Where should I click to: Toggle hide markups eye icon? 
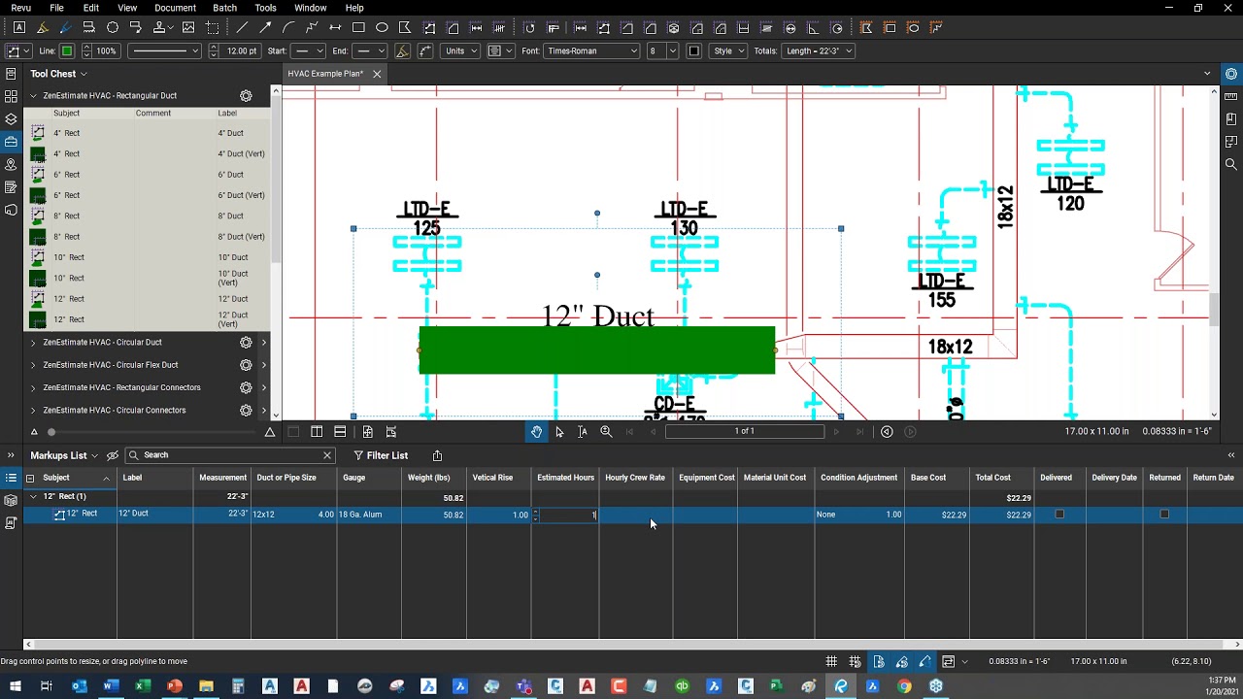pyautogui.click(x=113, y=455)
